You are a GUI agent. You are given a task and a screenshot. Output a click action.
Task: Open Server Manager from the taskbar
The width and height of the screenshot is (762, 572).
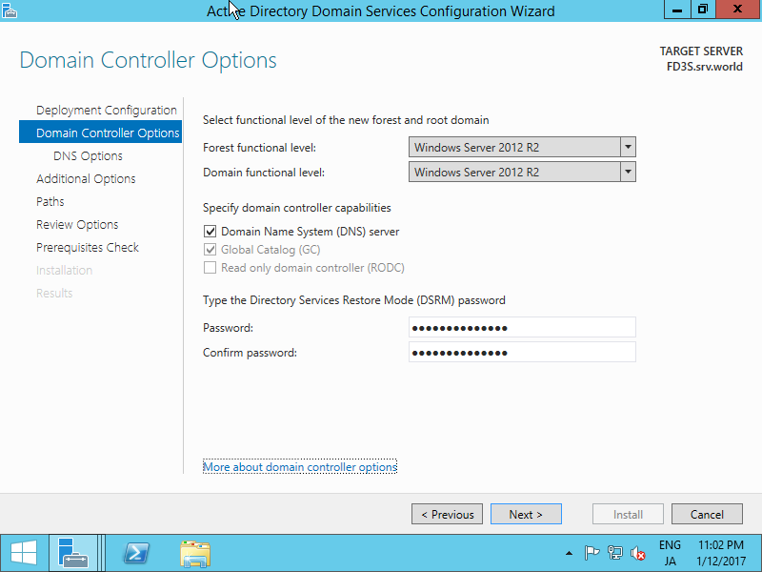[73, 554]
